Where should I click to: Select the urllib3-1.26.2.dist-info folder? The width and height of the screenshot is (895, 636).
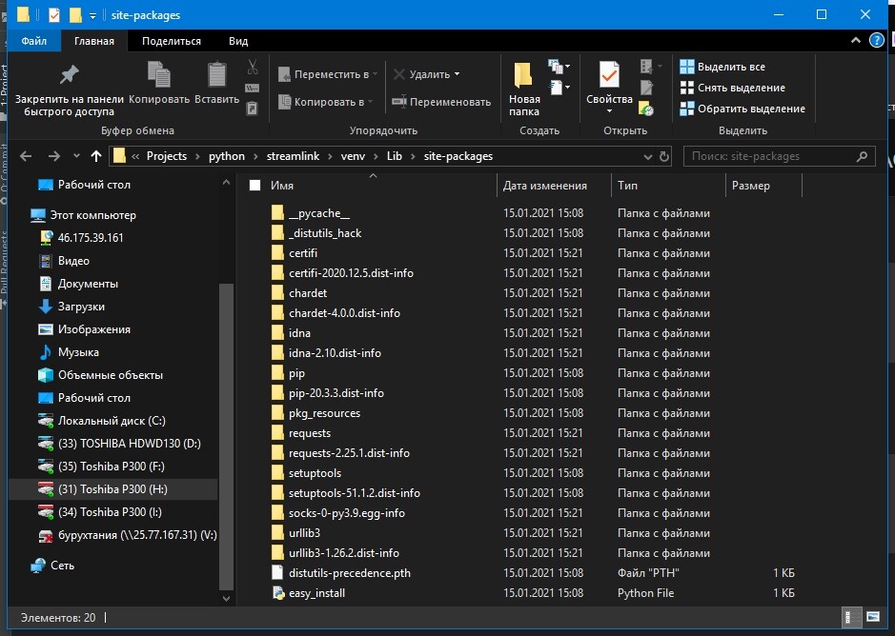(x=344, y=553)
